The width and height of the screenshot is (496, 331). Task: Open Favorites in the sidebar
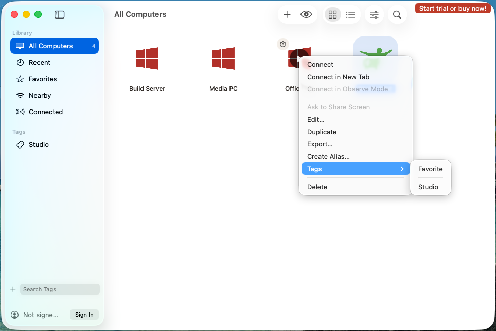[55, 79]
